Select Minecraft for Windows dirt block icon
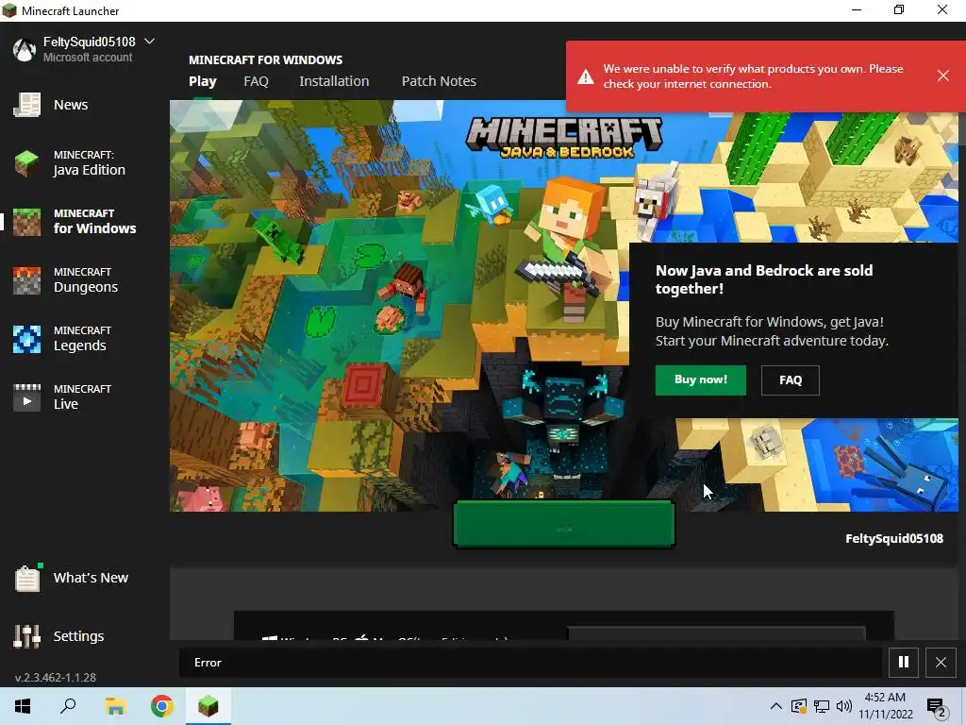 pyautogui.click(x=26, y=222)
